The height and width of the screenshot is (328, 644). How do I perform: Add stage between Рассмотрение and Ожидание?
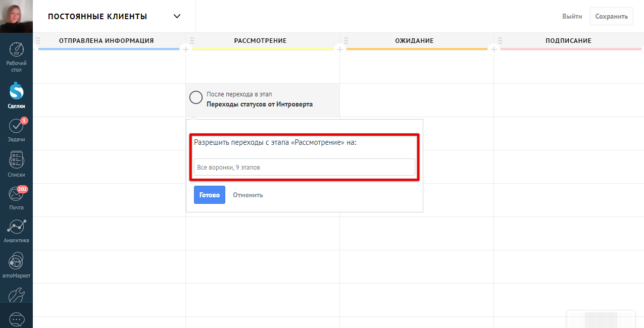[339, 49]
